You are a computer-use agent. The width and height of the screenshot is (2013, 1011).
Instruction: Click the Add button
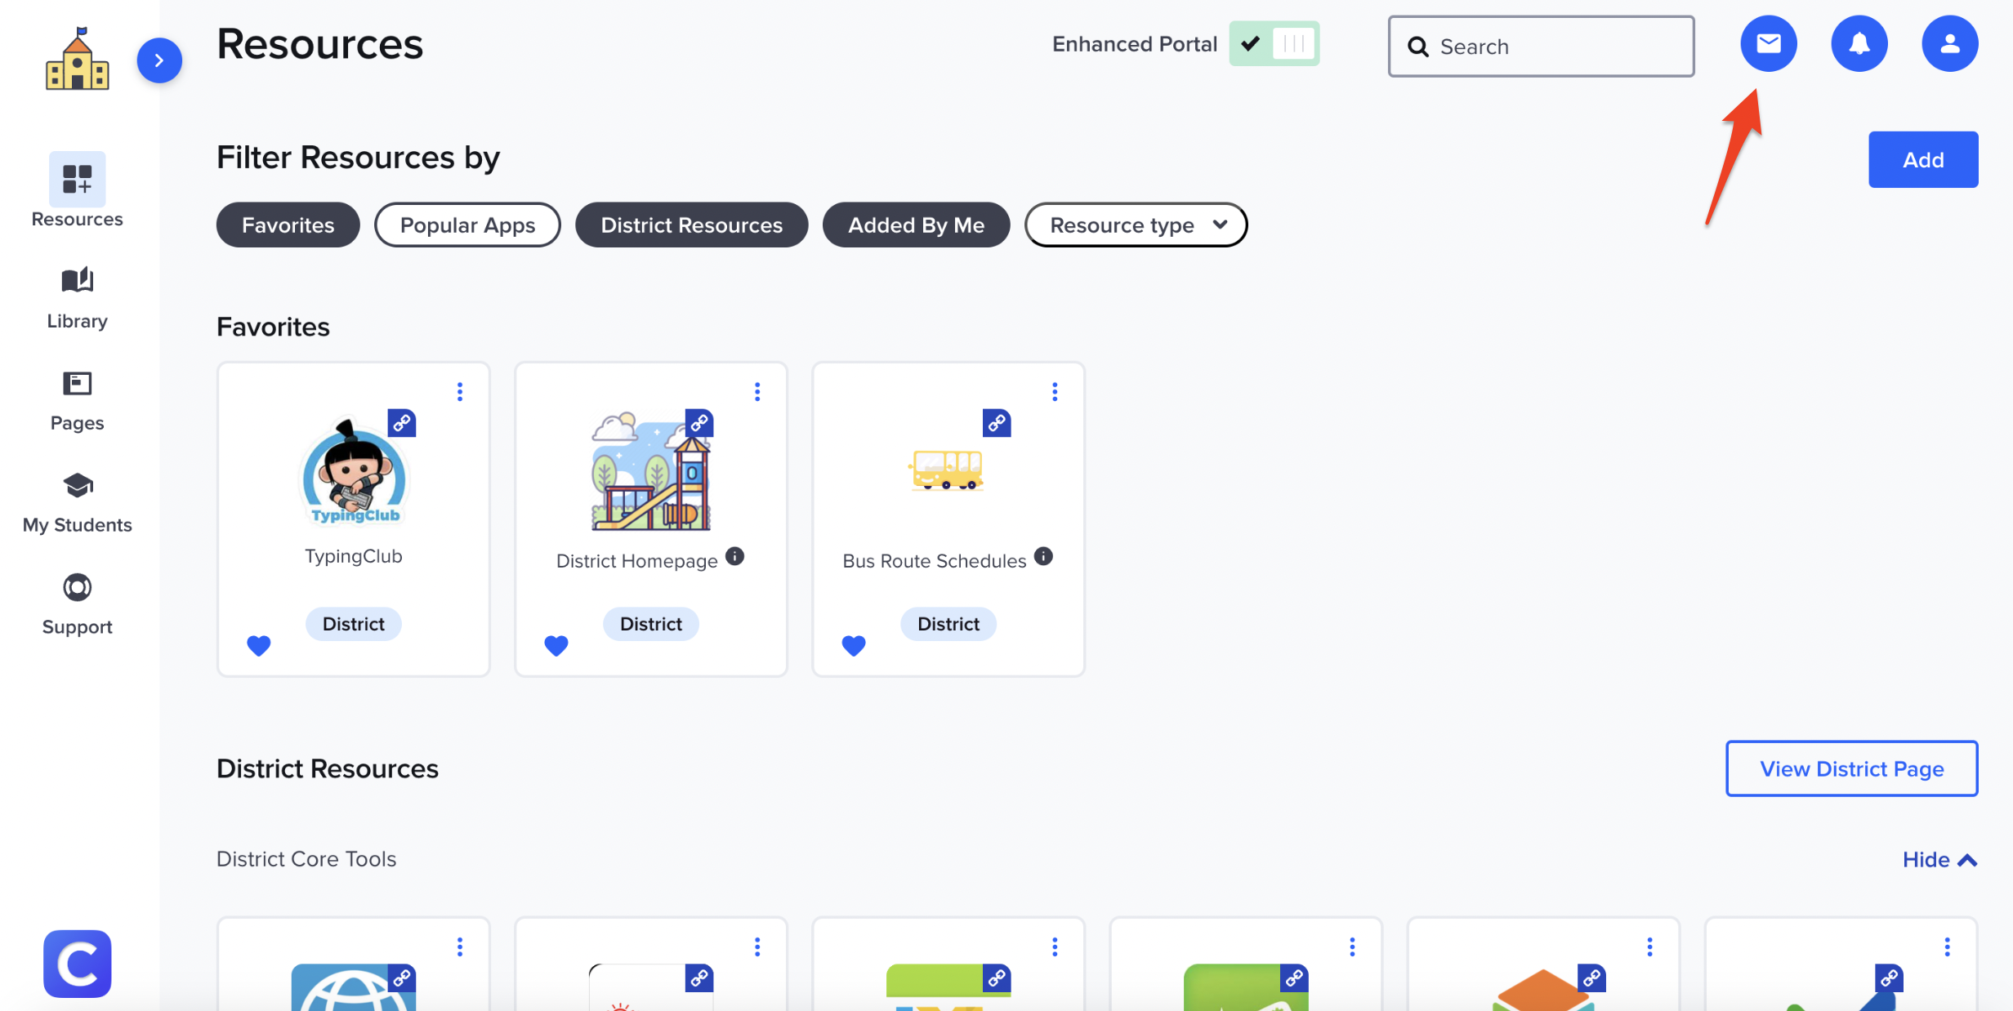[1922, 159]
